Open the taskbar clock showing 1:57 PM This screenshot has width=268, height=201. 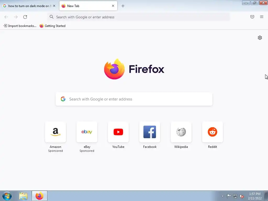point(255,196)
